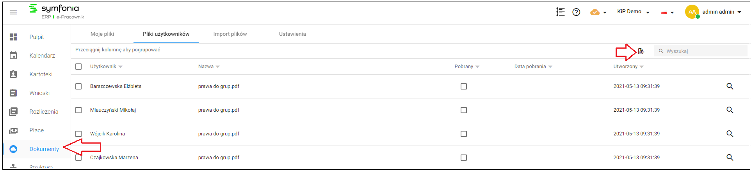Screen dimensions: 753x172
Task: Open the Import plików tab
Action: tap(230, 34)
